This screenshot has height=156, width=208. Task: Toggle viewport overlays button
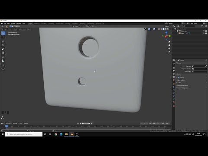pos(154,29)
